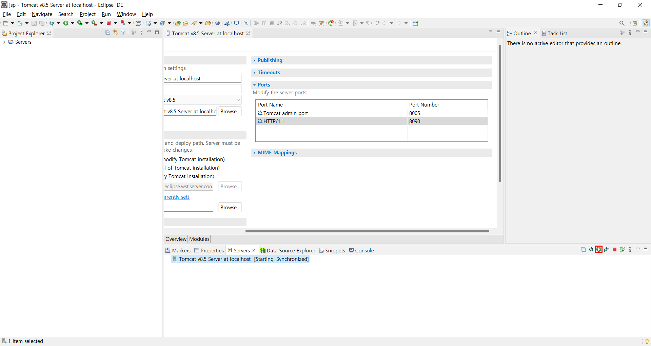Open dropdown arrow next to New icon
This screenshot has height=346, width=651.
coord(13,23)
